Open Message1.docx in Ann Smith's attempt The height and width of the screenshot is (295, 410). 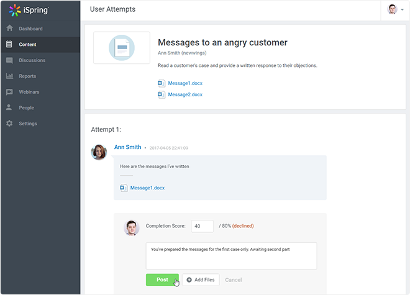coord(147,188)
